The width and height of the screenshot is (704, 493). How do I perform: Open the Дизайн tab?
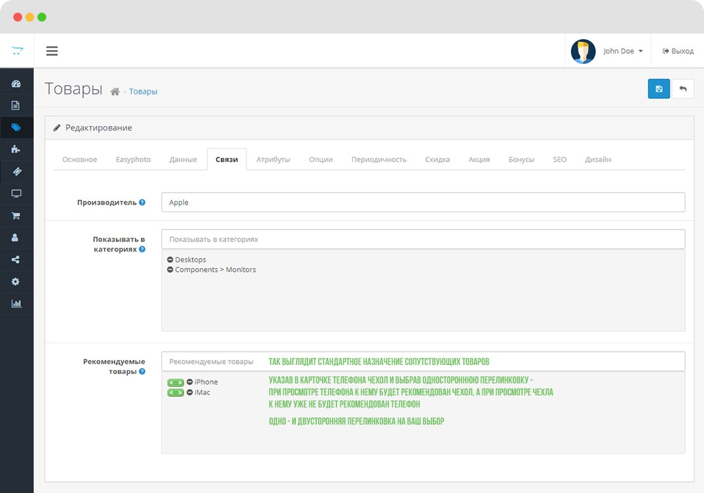tap(598, 160)
